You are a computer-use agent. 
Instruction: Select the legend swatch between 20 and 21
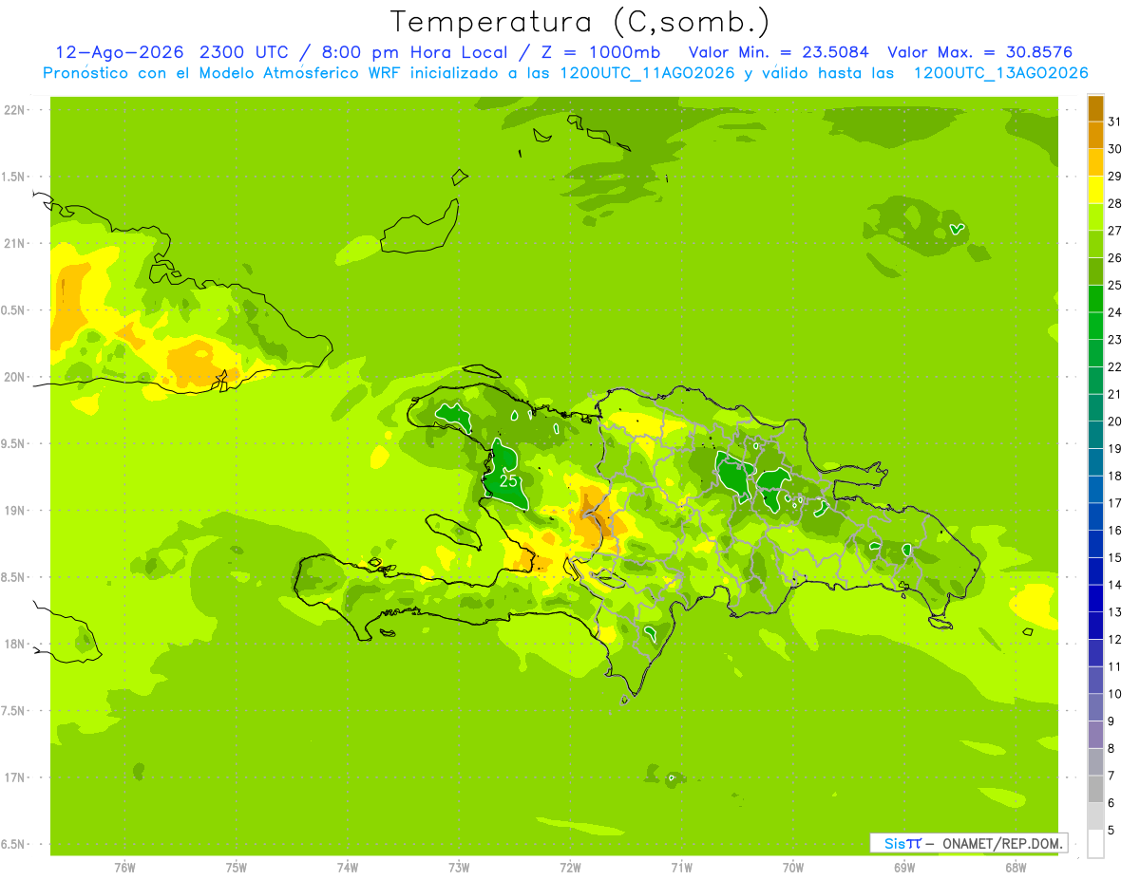(x=1095, y=407)
